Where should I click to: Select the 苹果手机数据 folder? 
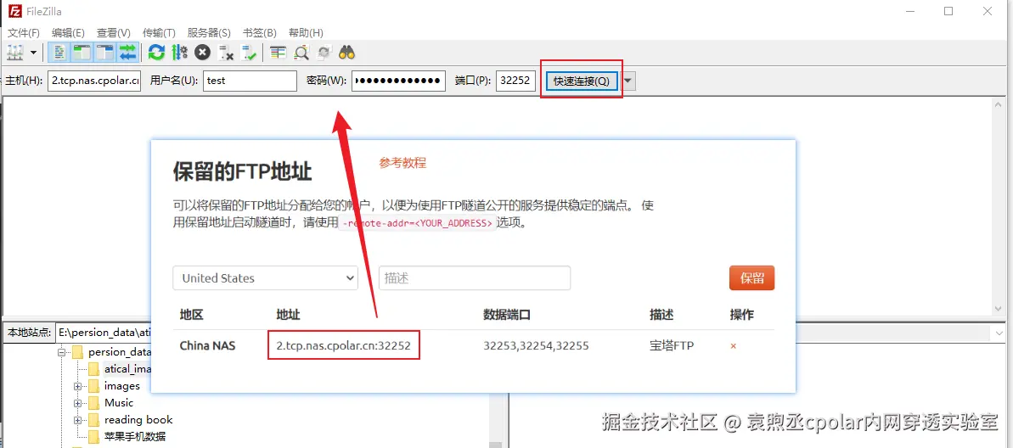click(x=134, y=436)
